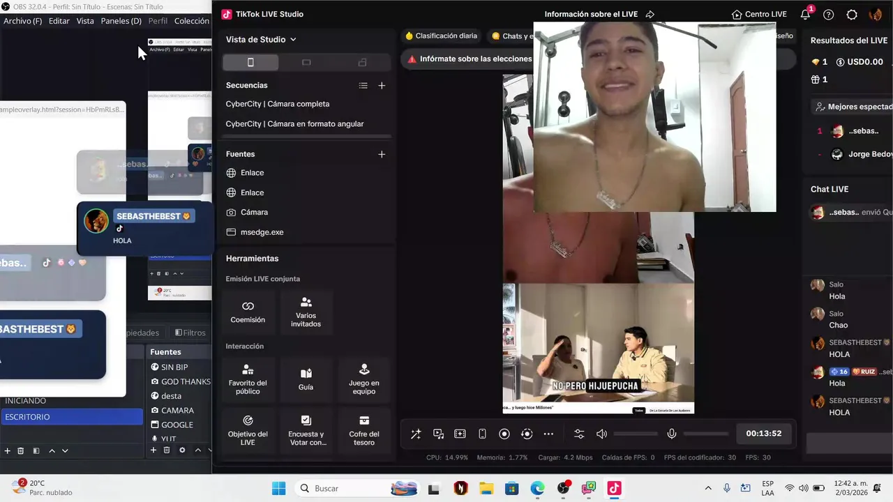Open OBS Perfil menu
The image size is (893, 502).
158,21
